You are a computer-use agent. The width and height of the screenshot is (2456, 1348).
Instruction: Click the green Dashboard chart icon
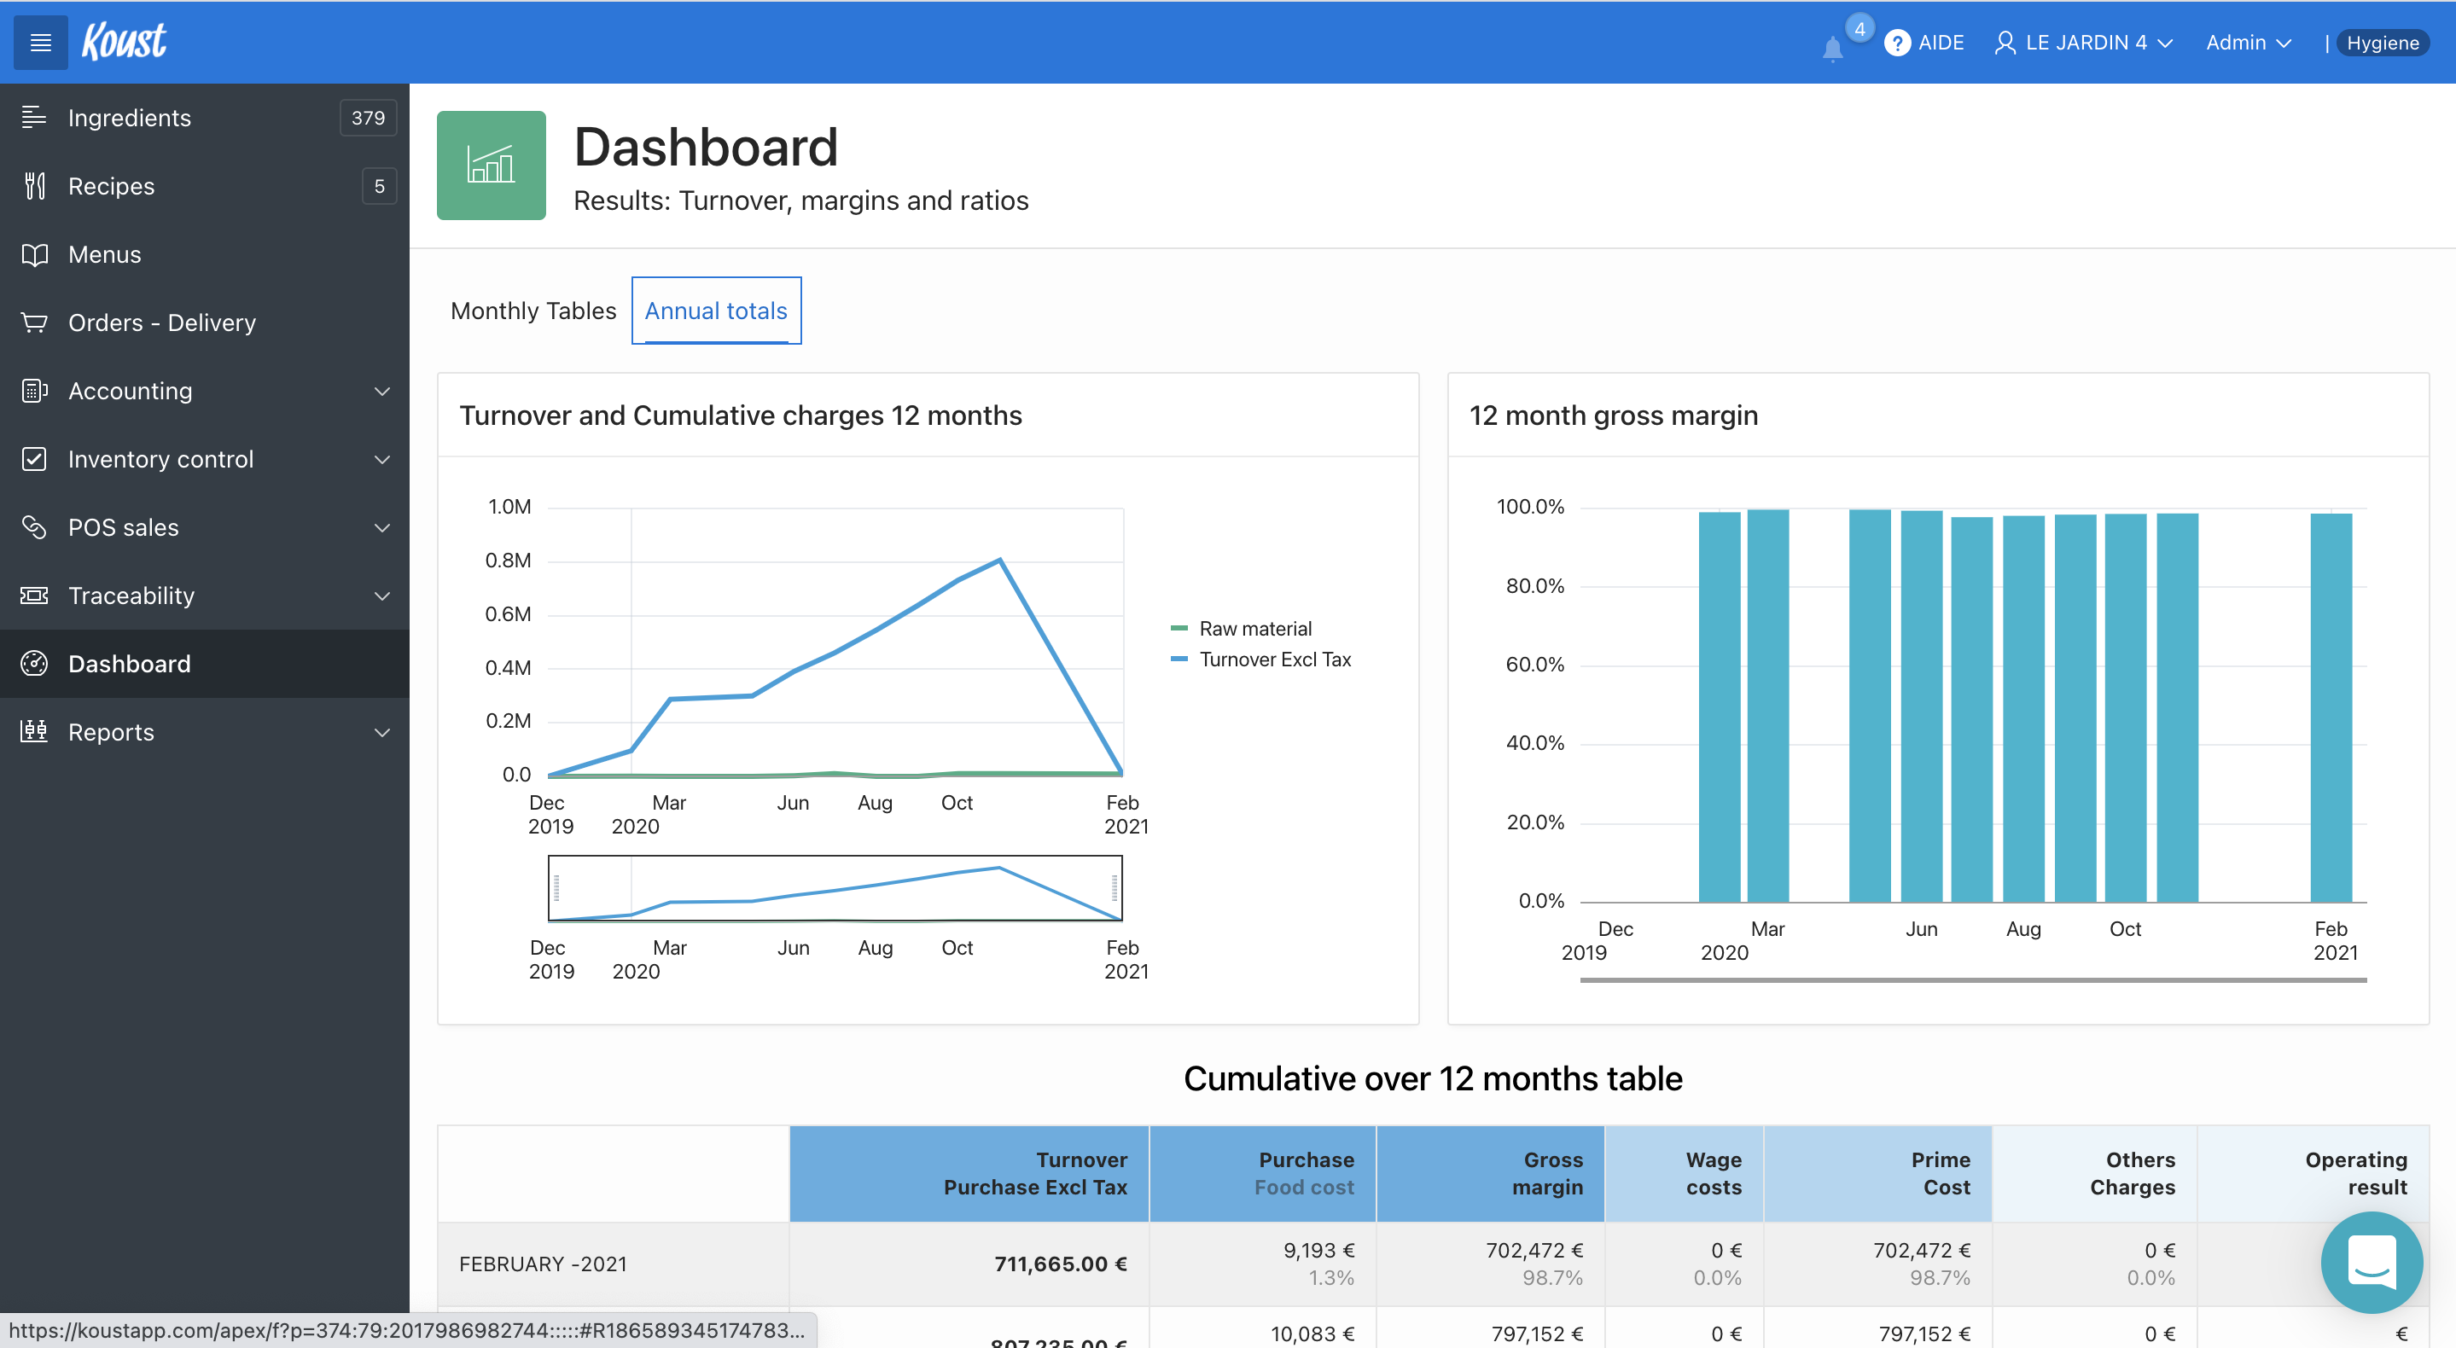pyautogui.click(x=491, y=166)
